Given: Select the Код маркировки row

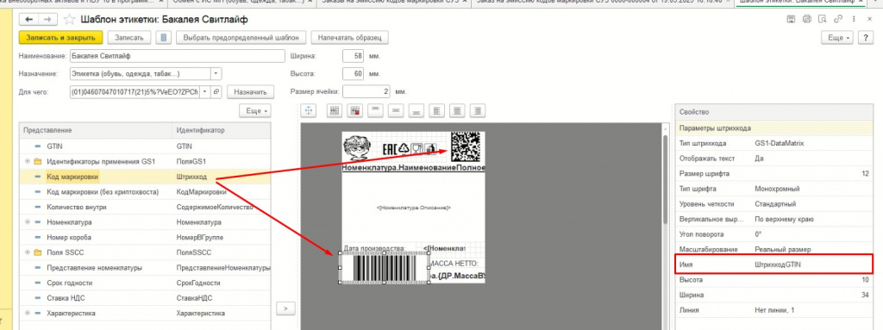Looking at the screenshot, I should click(x=145, y=177).
